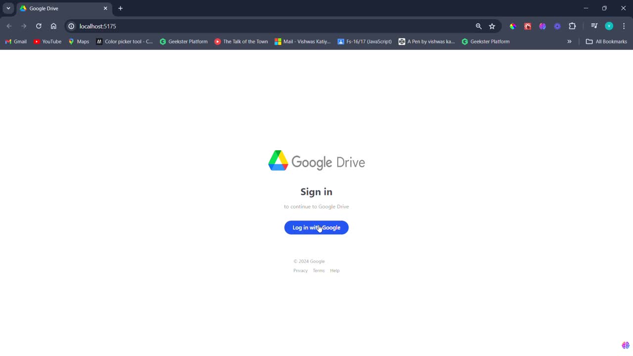Click the Log in with Google button
633x356 pixels.
pos(316,227)
